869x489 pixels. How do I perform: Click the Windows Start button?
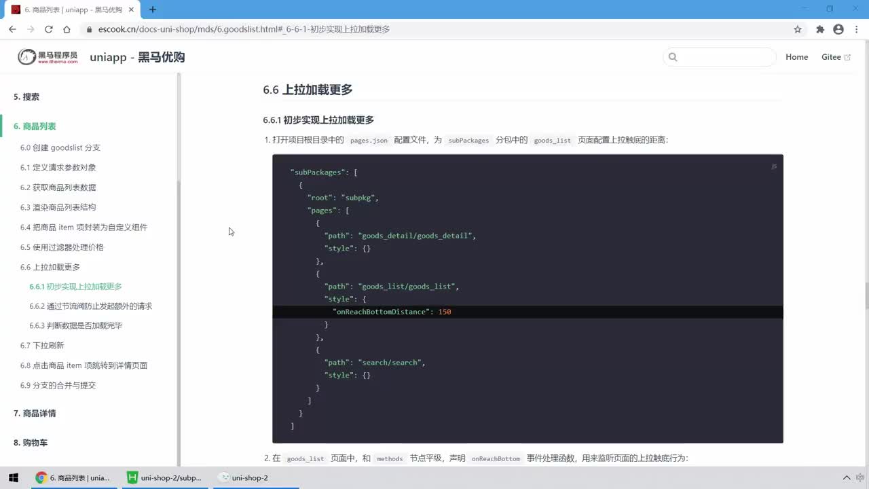pyautogui.click(x=14, y=477)
